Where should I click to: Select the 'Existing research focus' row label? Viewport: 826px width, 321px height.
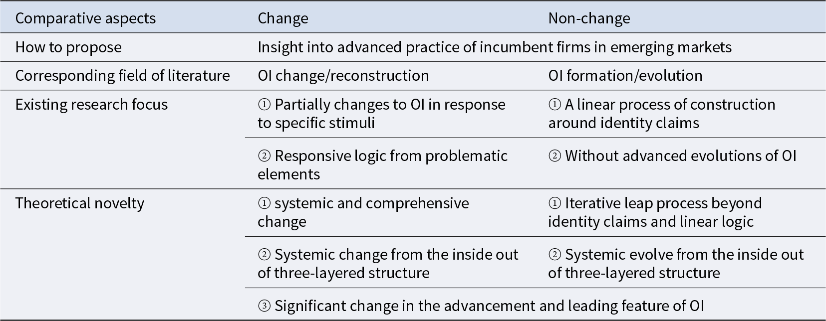(x=91, y=105)
